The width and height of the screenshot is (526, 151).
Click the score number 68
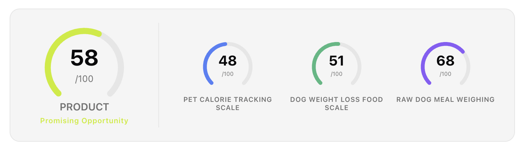[446, 61]
